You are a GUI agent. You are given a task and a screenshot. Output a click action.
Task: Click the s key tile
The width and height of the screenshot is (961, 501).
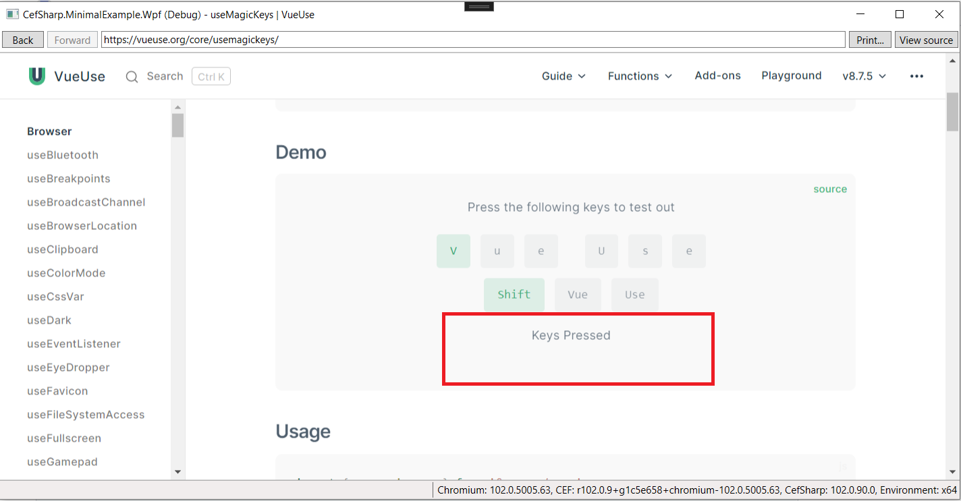[645, 251]
